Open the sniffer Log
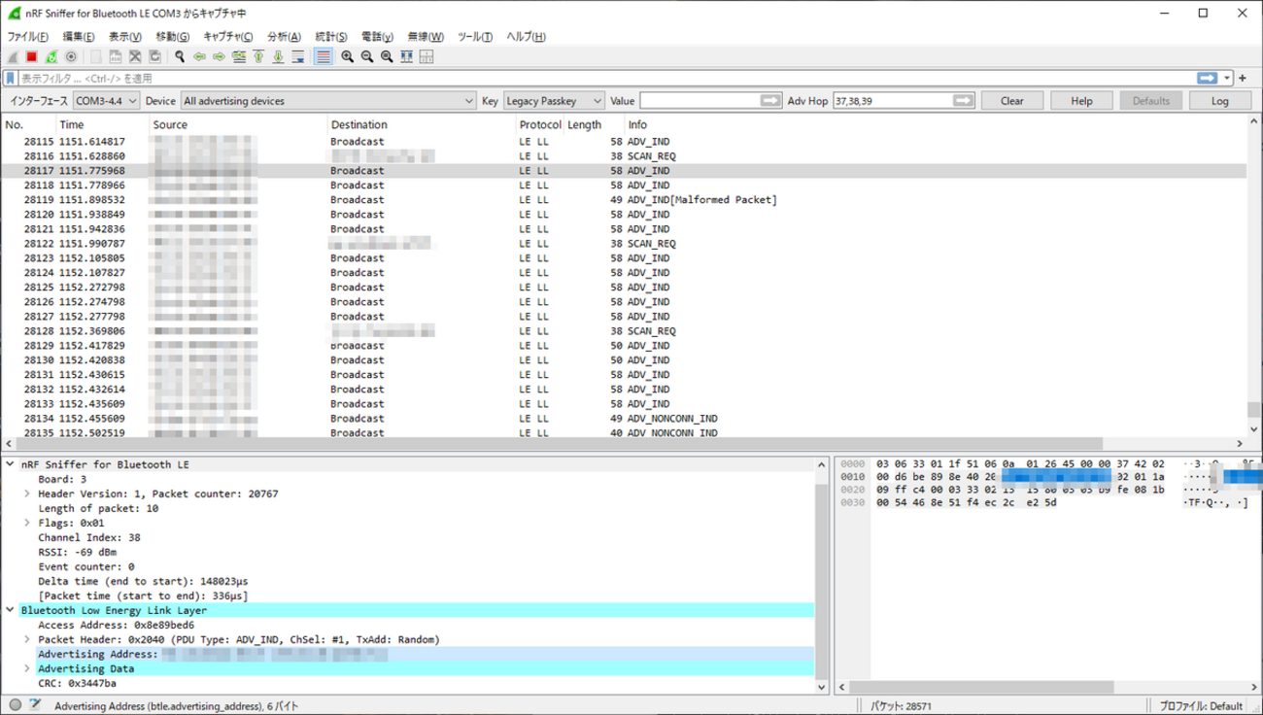The height and width of the screenshot is (715, 1263). point(1219,100)
